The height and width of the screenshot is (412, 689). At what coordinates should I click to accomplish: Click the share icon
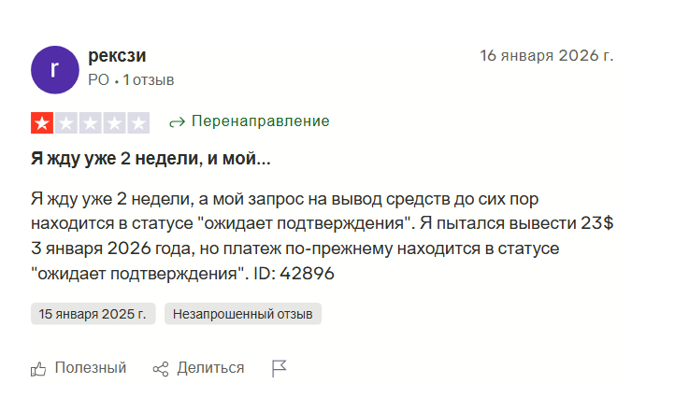161,369
